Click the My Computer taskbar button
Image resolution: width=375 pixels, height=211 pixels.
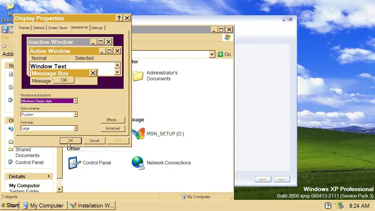point(45,205)
